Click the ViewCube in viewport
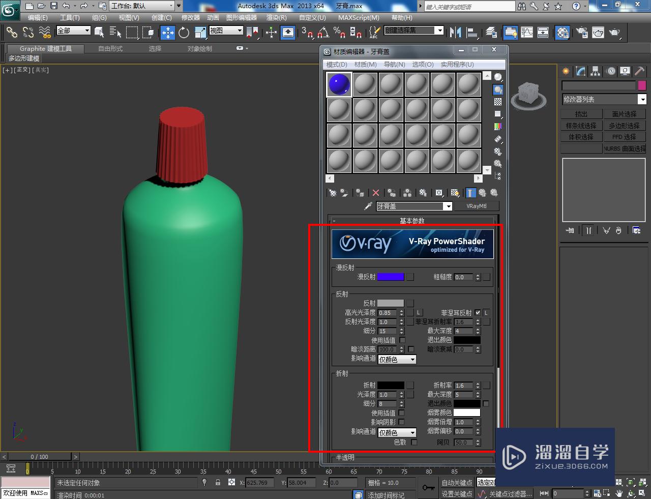Screen dimensions: 651x499 click(x=528, y=95)
